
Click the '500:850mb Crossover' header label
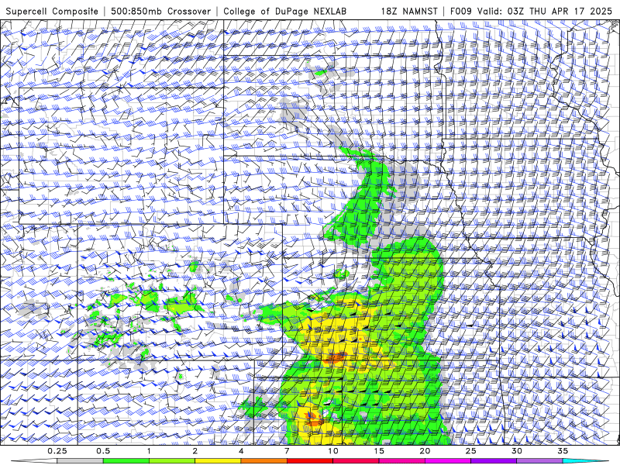[161, 11]
